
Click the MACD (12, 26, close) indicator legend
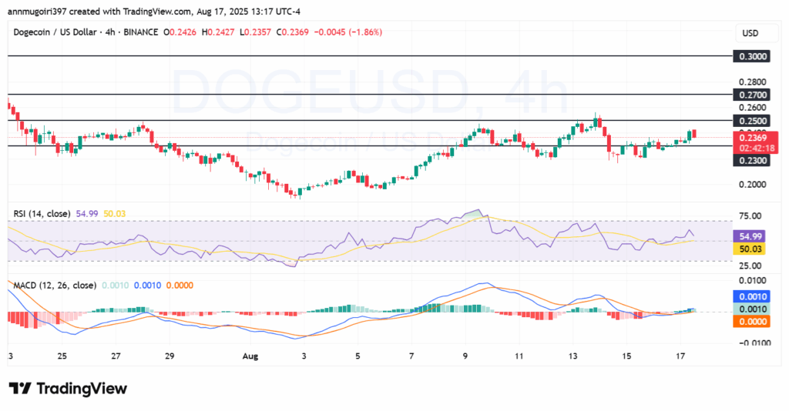(x=55, y=286)
